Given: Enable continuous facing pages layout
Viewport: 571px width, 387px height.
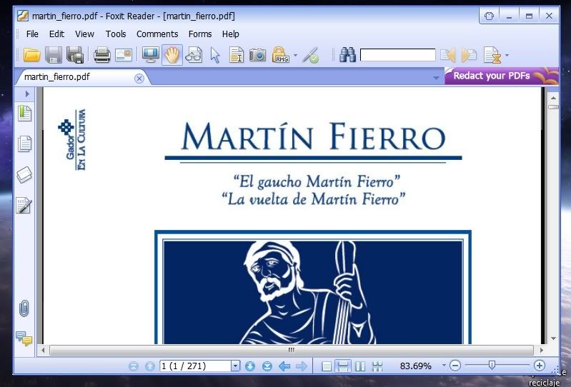Looking at the screenshot, I should [x=377, y=366].
